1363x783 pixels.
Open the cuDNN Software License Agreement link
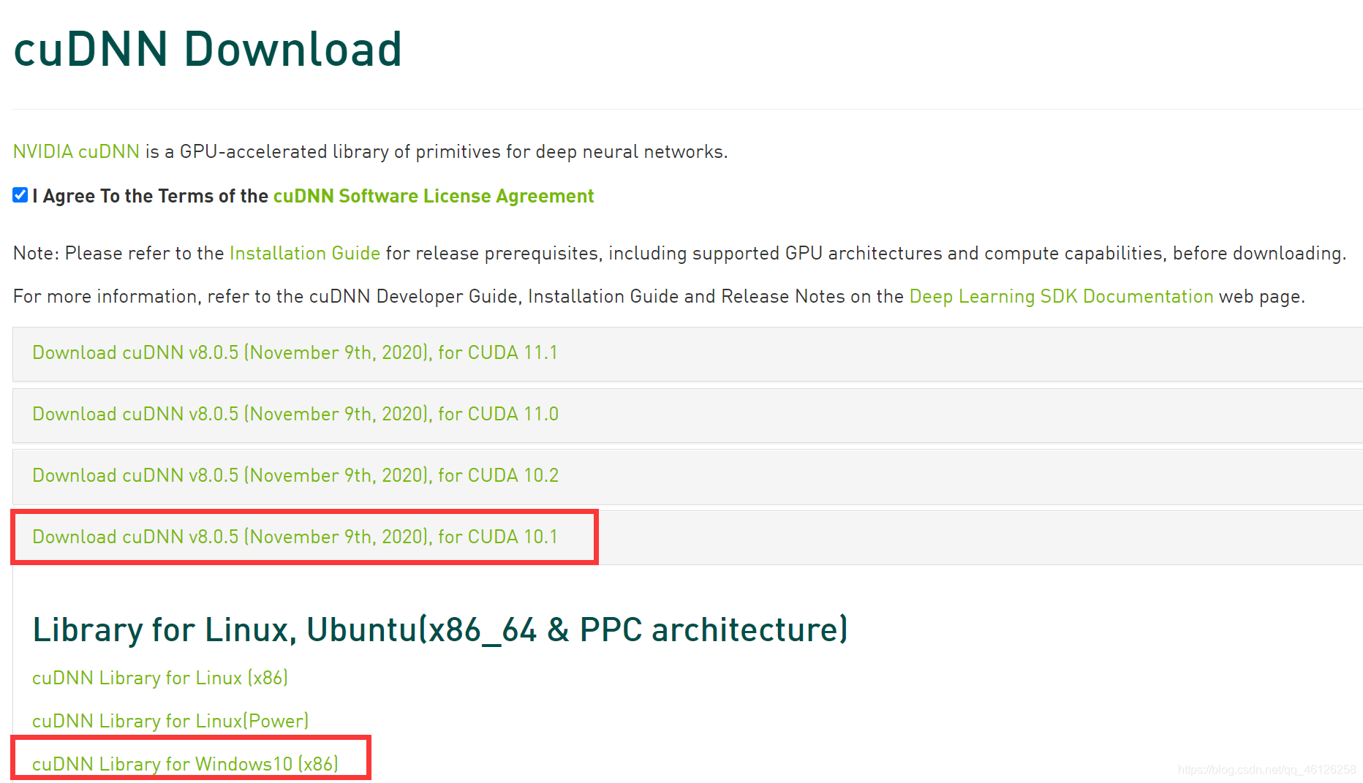[433, 196]
